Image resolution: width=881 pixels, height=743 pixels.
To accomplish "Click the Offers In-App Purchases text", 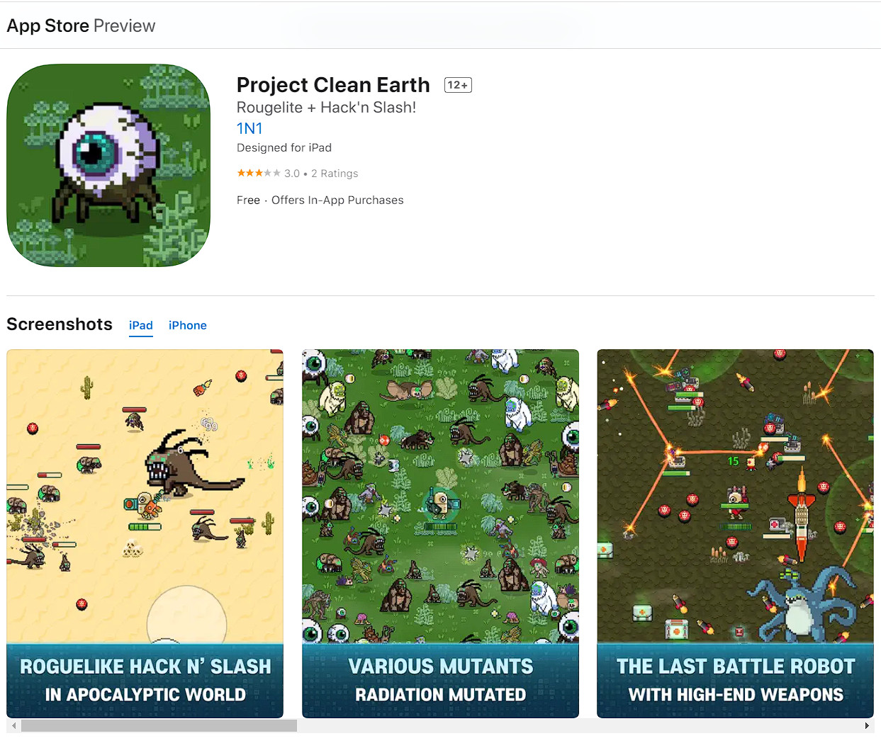I will [x=337, y=200].
